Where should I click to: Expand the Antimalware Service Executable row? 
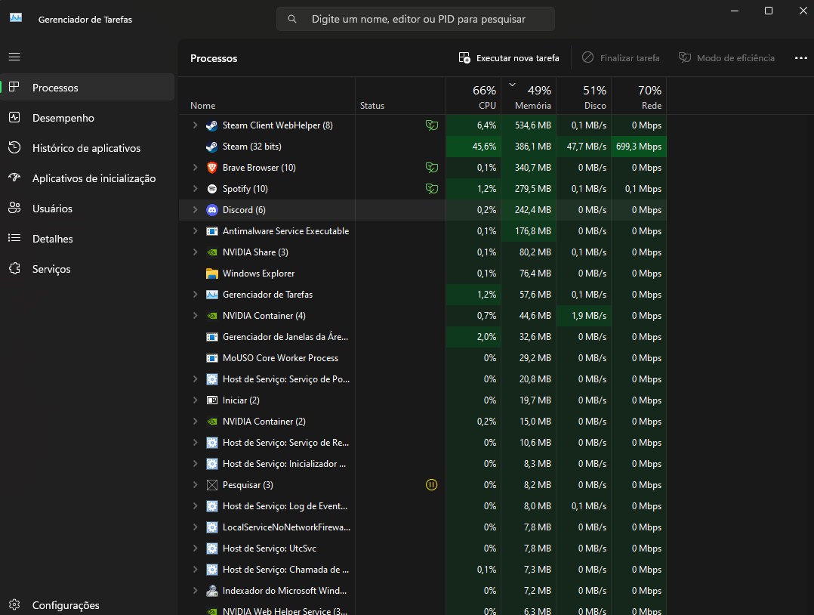[195, 231]
